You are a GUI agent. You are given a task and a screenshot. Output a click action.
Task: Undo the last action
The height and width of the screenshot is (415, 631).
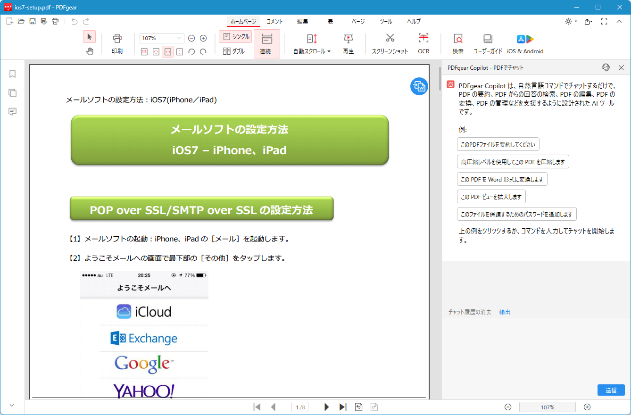(74, 21)
